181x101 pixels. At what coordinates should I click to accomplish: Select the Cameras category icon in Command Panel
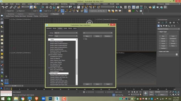[167, 26]
